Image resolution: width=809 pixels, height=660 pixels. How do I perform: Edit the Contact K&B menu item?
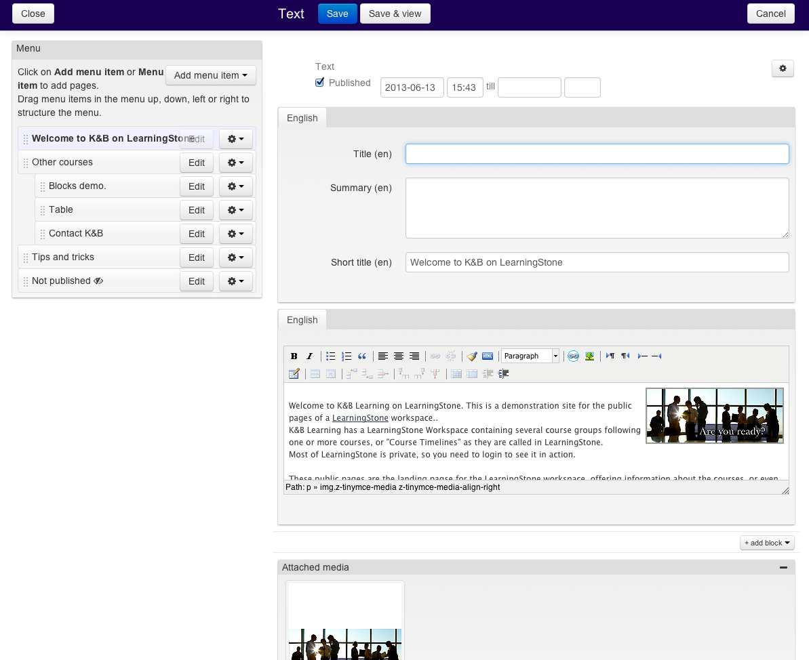coord(197,234)
